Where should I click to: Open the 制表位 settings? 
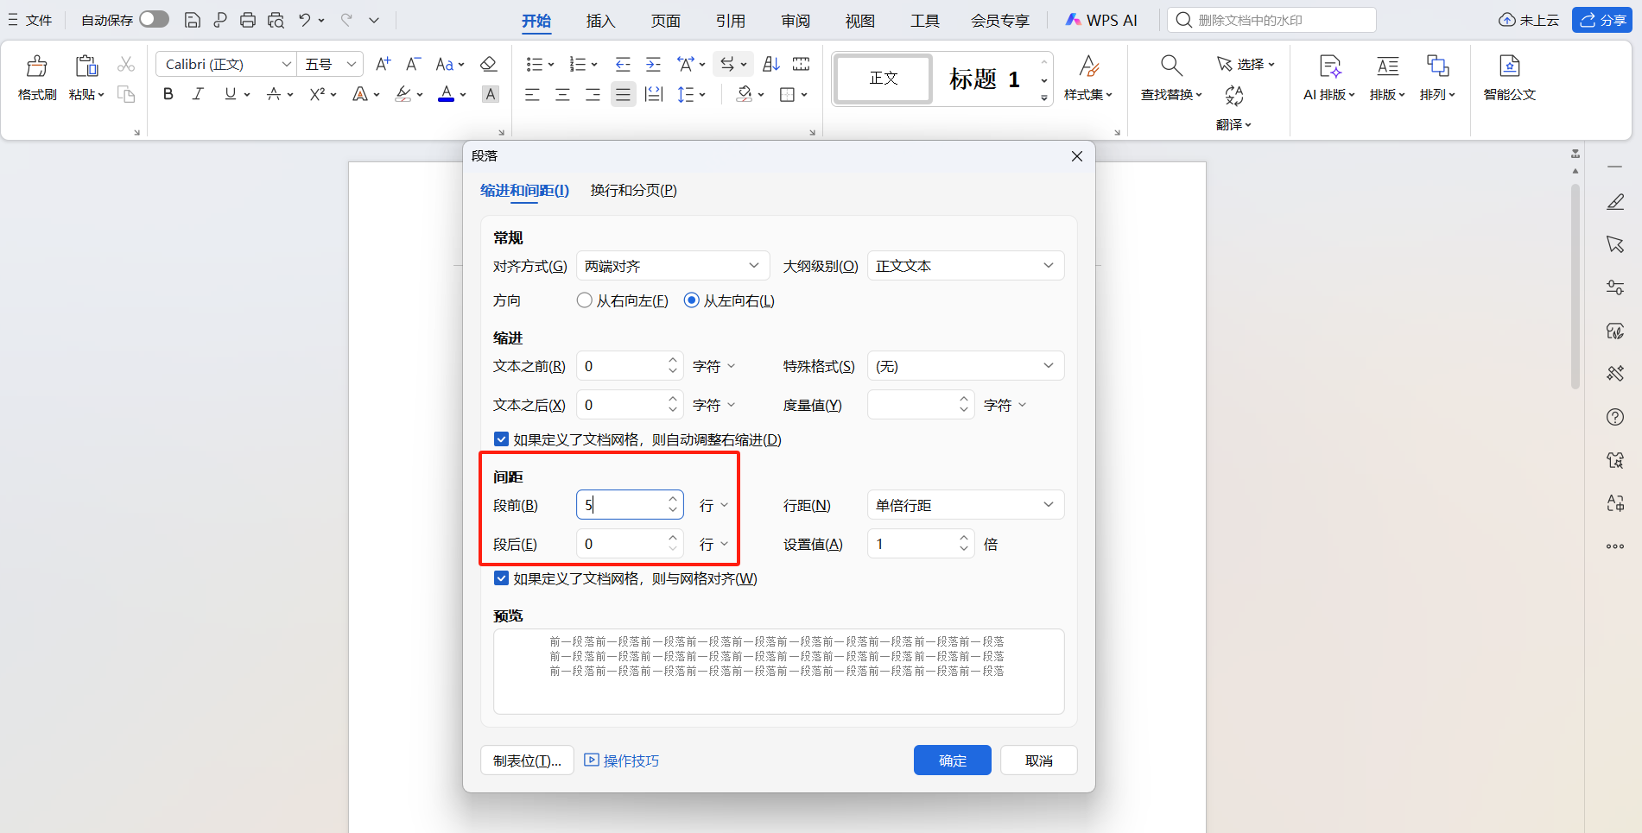(x=526, y=760)
